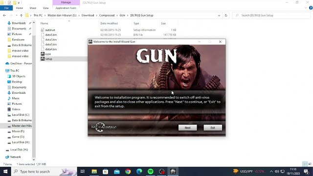The height and width of the screenshot is (176, 313).
Task: Open Desktop in navigation pane
Action: [x=17, y=82]
